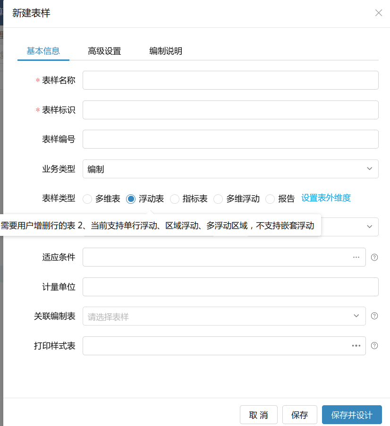390x426 pixels.
Task: Pick the 报告 radio option
Action: coord(270,199)
